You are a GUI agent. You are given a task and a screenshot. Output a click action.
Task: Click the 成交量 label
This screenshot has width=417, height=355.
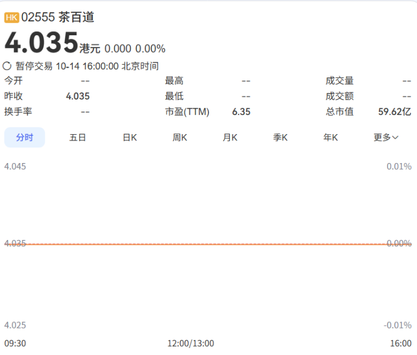click(x=339, y=81)
